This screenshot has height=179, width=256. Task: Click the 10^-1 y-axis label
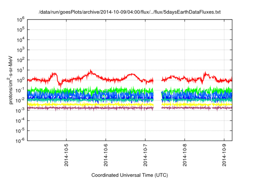point(20,91)
